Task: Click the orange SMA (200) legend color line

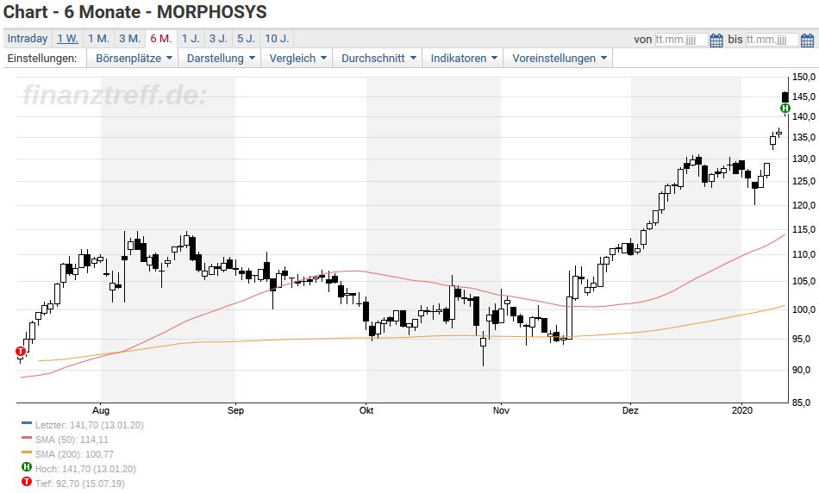Action: [27, 452]
